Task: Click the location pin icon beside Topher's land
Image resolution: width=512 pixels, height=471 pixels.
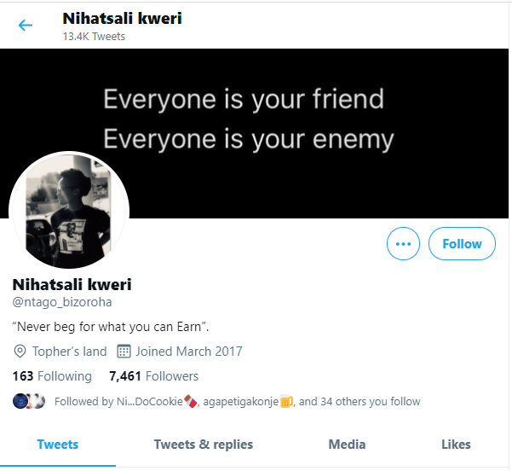Action: coord(20,352)
